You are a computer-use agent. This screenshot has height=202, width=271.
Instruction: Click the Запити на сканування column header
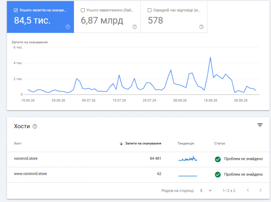tap(143, 143)
